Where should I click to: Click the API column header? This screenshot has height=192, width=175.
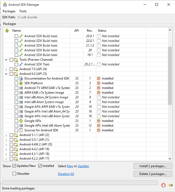point(77,31)
